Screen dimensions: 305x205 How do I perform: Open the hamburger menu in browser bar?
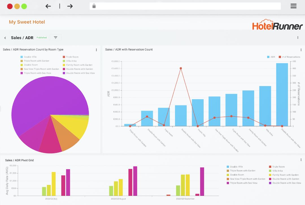[293, 6]
